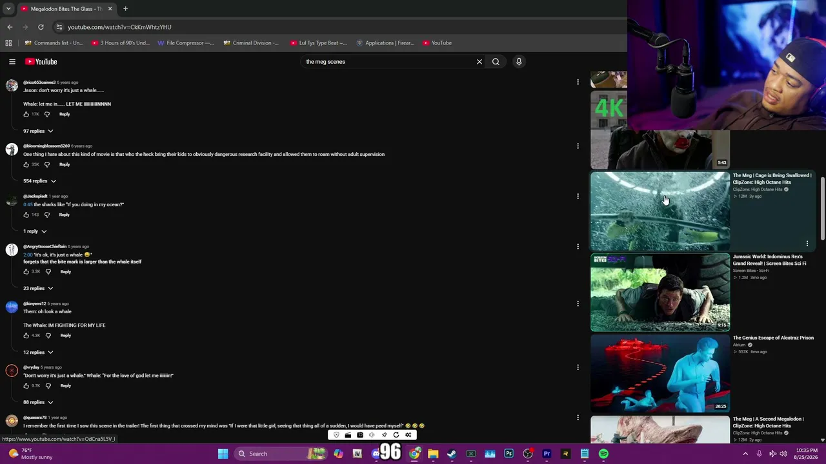Viewport: 826px width, 464px height.
Task: Open options menu for @Jackspladt comment
Action: (x=578, y=196)
